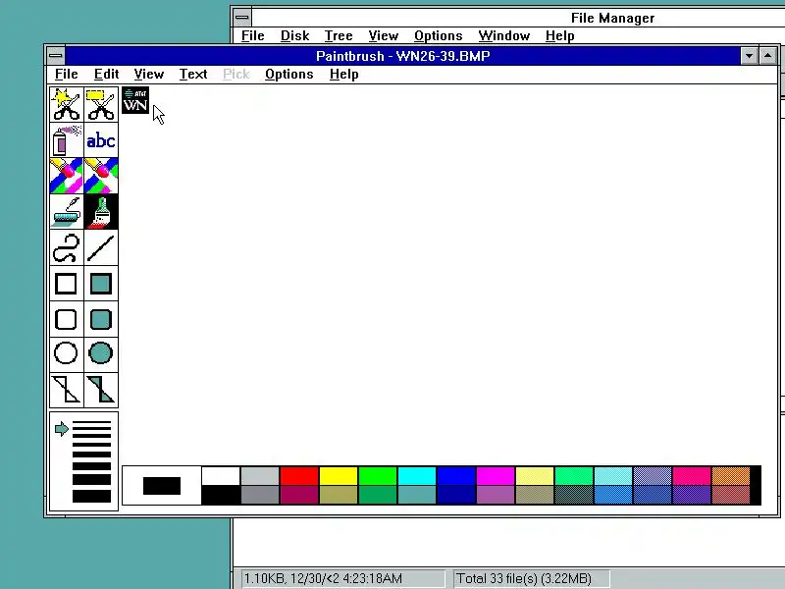Pick the pale yellow color swatch
Screen dimensions: 785x589
pyautogui.click(x=535, y=476)
